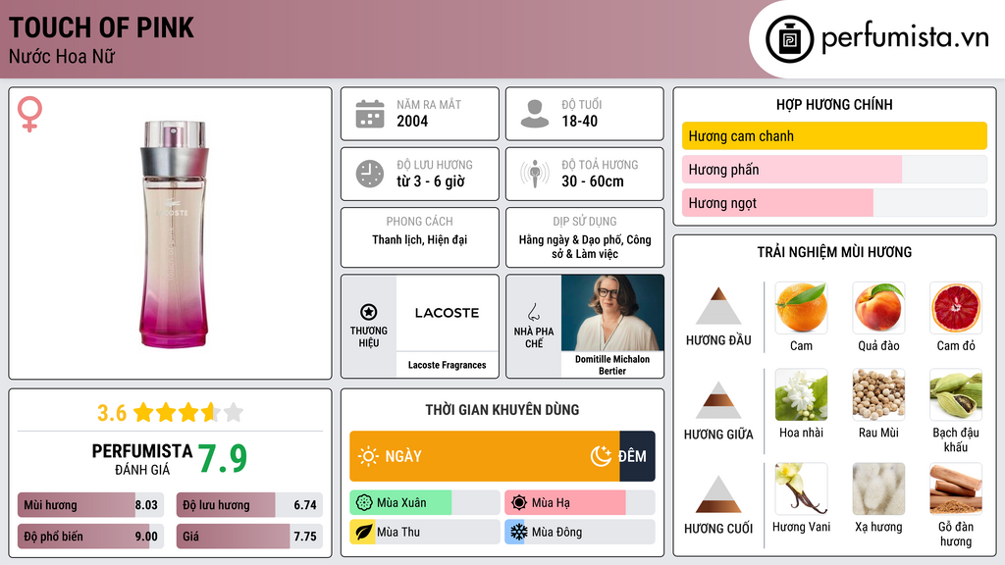Click the calendar icon beside Năm ra mắt
This screenshot has width=1005, height=565.
[370, 114]
